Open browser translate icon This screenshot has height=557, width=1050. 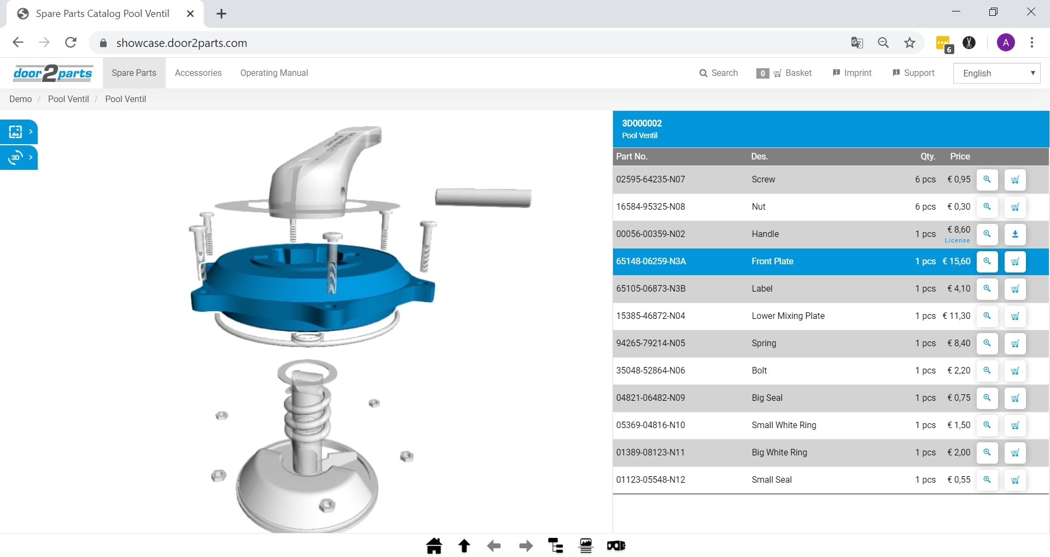857,43
